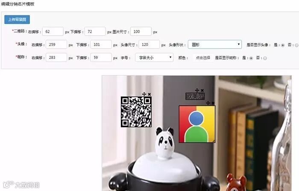299x191 pixels.
Task: Edit the QR code down offset field
Action: coord(95,32)
